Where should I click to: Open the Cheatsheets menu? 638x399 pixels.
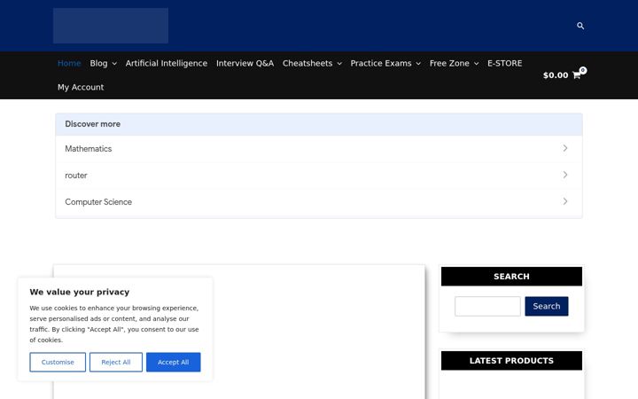click(x=307, y=64)
